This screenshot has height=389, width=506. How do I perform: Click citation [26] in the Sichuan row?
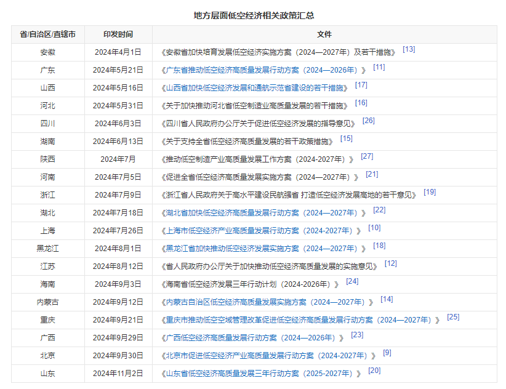click(369, 121)
